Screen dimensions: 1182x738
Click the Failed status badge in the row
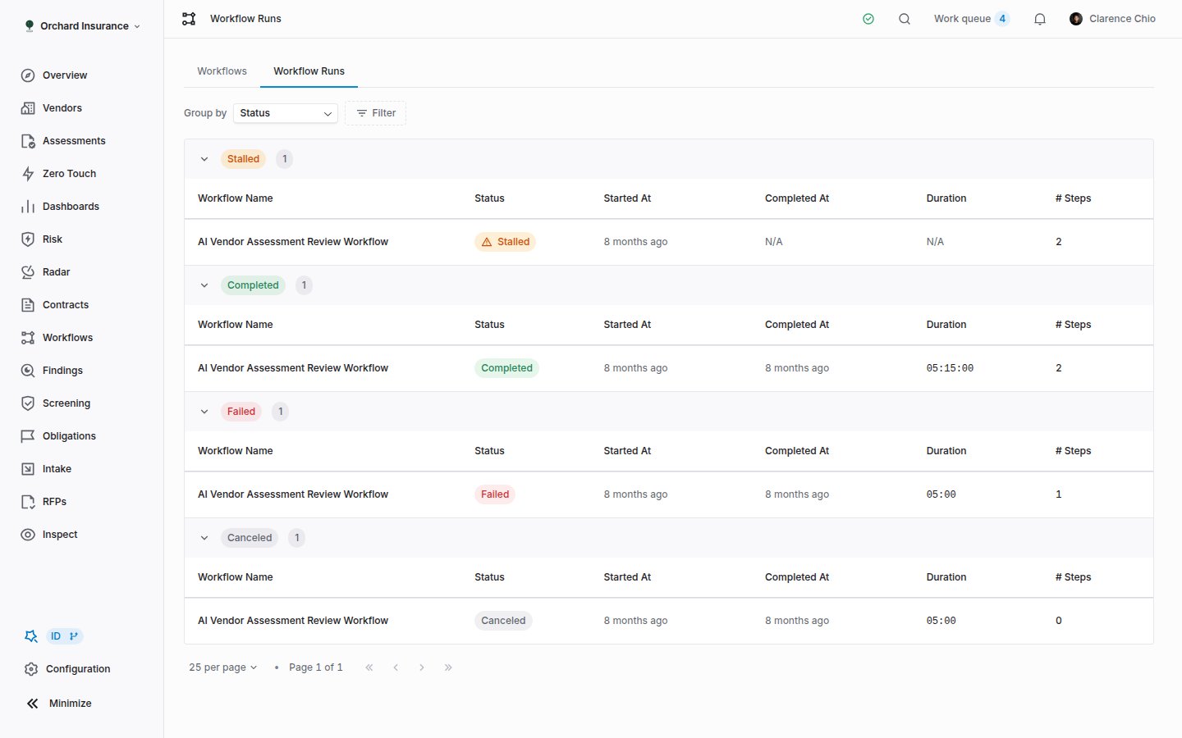coord(495,494)
